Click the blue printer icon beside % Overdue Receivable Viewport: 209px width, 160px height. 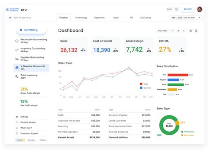(17, 68)
